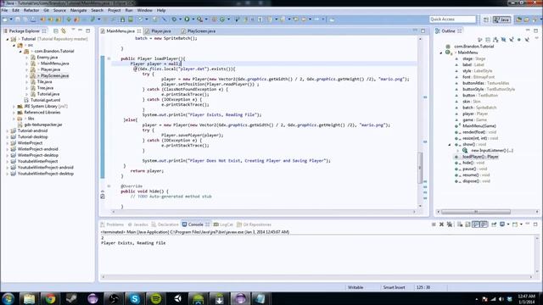Click the editor vertical scrollbar thumb
Image resolution: width=543 pixels, height=305 pixels.
[421, 168]
